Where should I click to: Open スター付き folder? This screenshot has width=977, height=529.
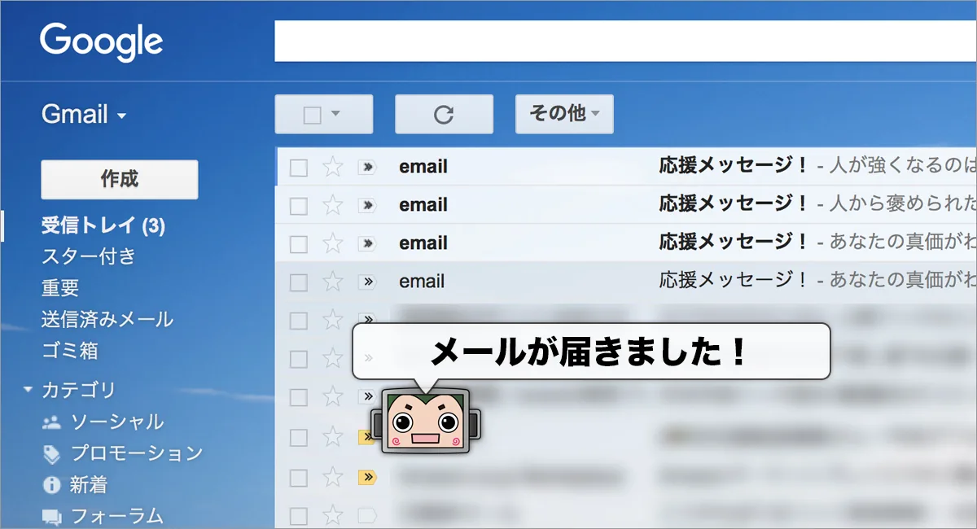click(89, 257)
